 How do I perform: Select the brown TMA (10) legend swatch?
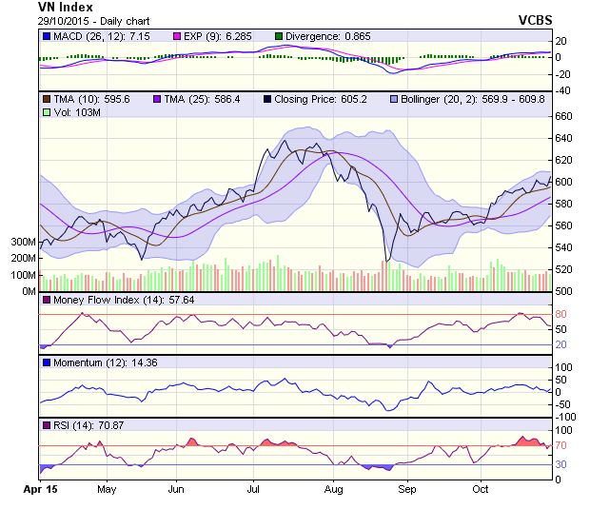(46, 98)
